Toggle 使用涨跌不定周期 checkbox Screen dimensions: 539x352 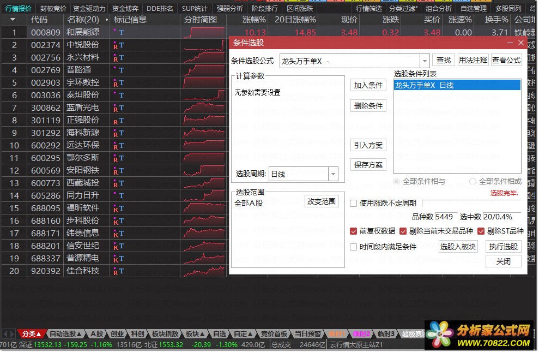point(353,204)
